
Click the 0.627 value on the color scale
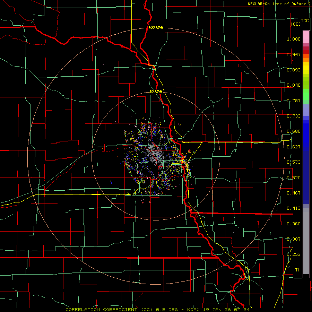[x=294, y=147]
